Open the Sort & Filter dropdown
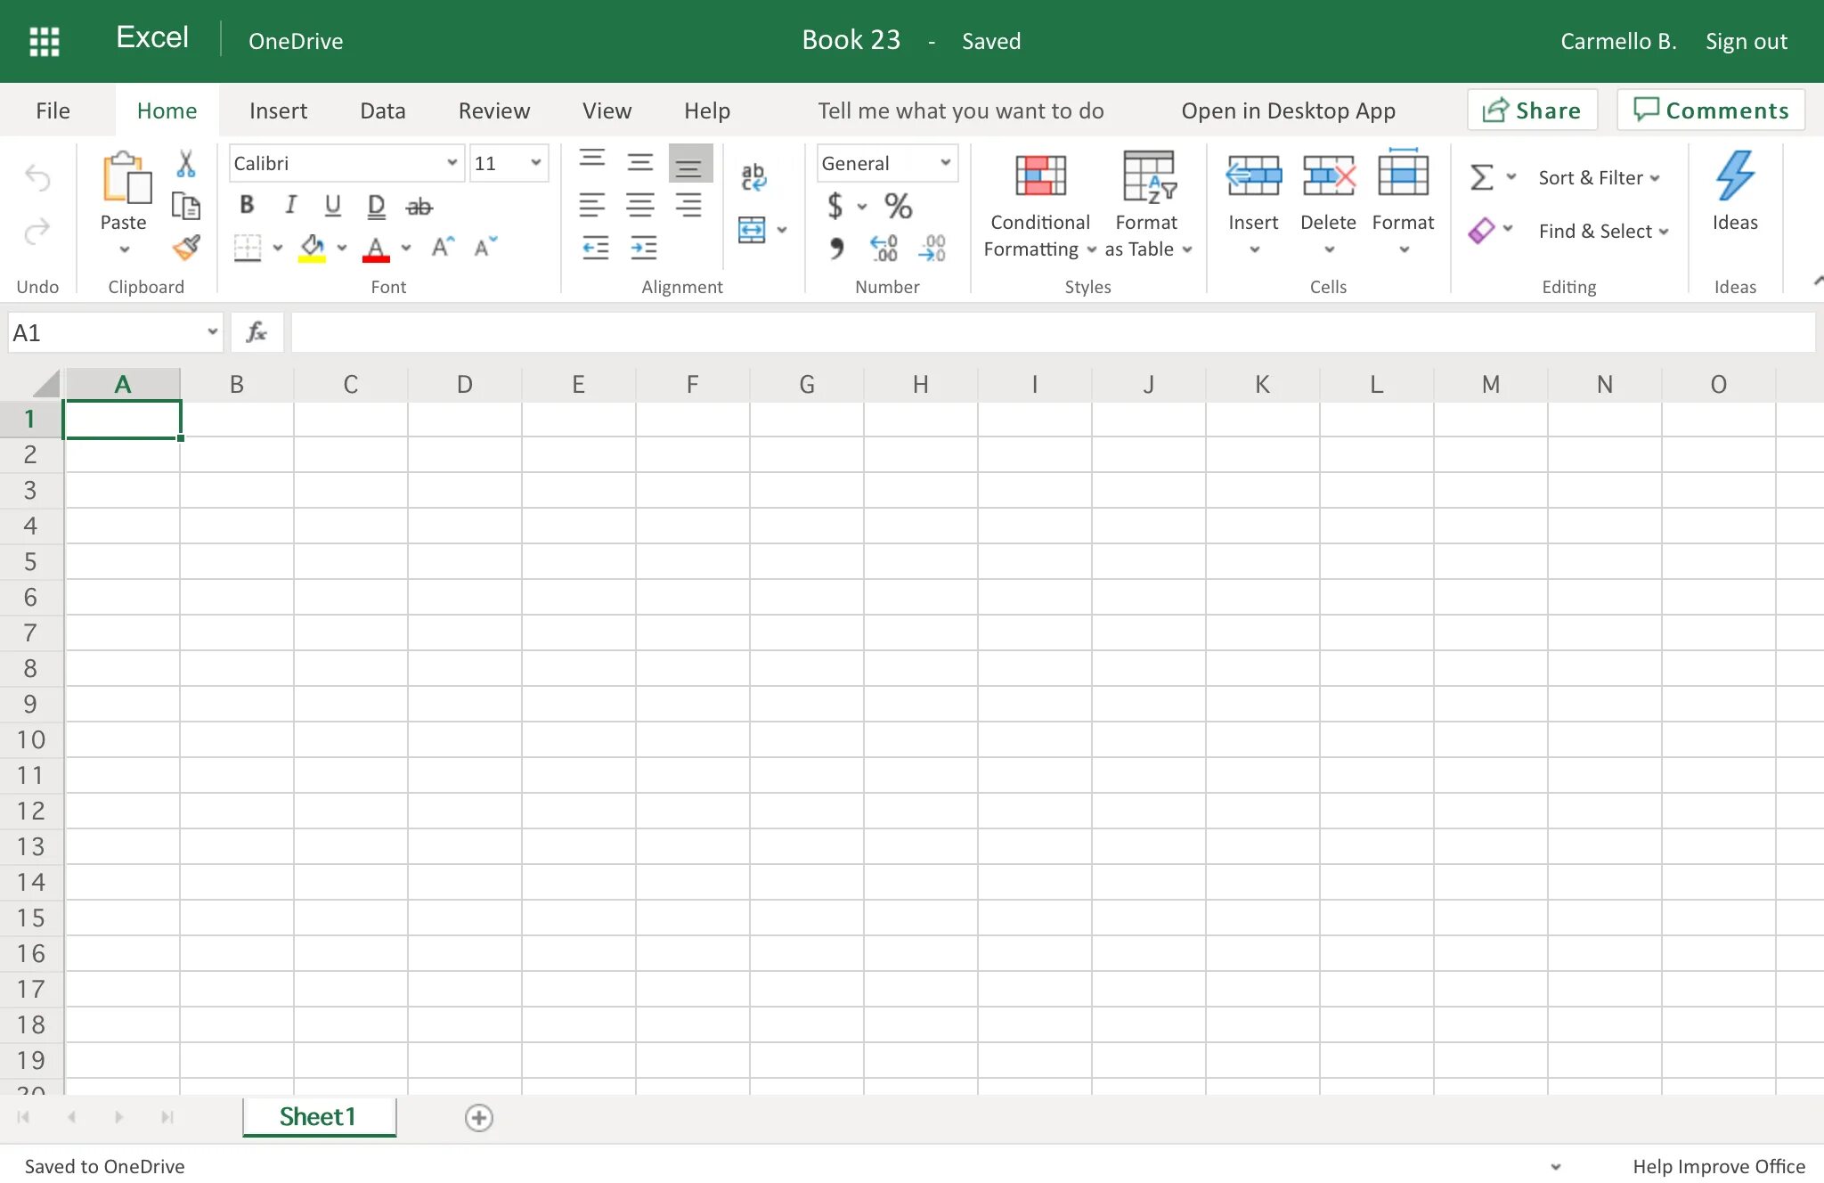 coord(1598,177)
